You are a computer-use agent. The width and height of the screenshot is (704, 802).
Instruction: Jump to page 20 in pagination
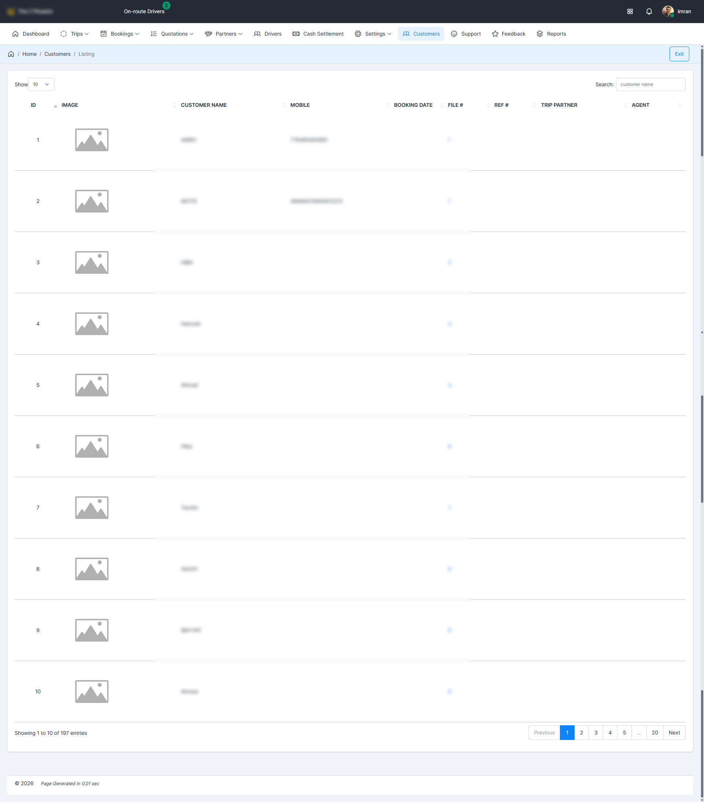click(x=654, y=733)
